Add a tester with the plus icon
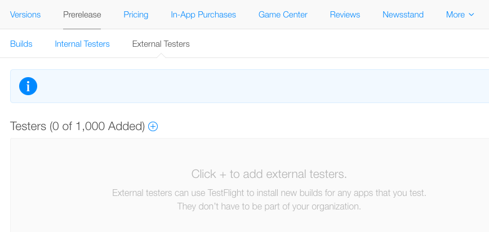This screenshot has width=489, height=232. click(x=153, y=126)
